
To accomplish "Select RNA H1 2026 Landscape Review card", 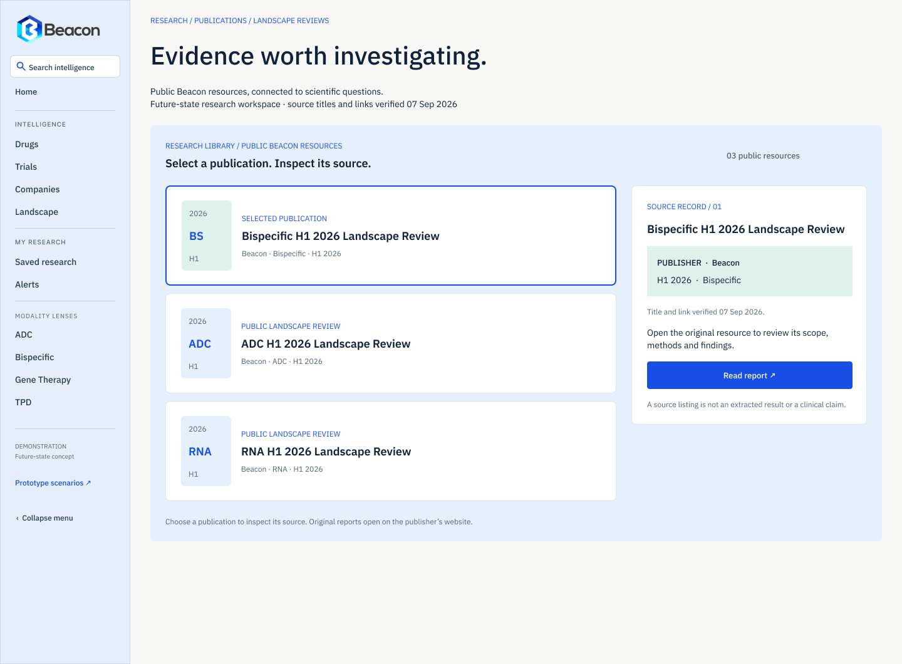I will [x=391, y=451].
